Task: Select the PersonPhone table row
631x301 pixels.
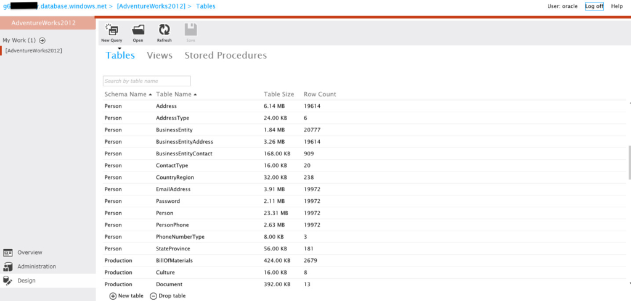Action: click(x=365, y=225)
